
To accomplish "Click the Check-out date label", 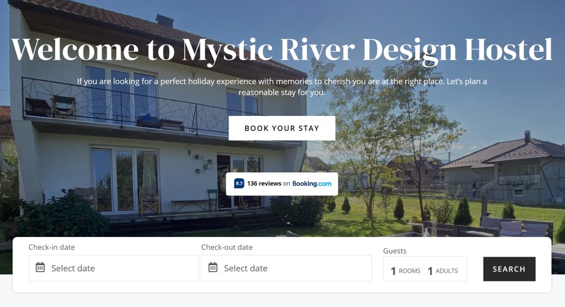I will tap(227, 247).
